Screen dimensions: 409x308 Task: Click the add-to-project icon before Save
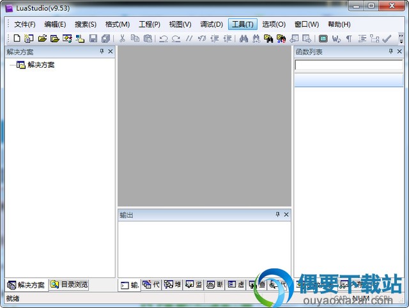click(80, 38)
